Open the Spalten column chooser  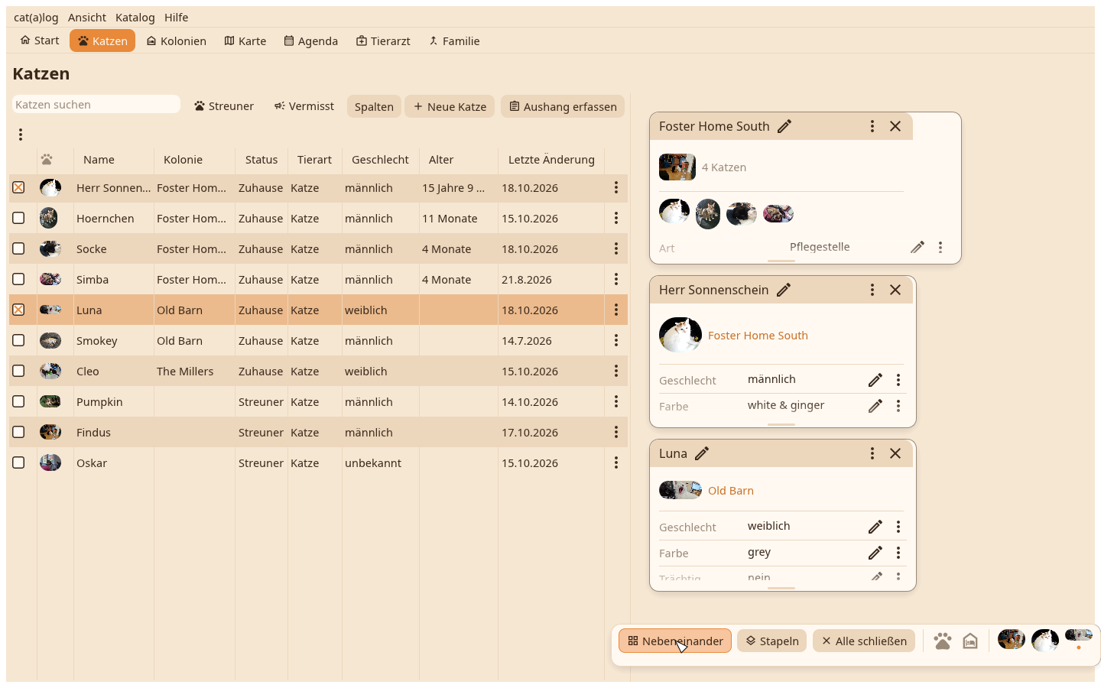[374, 106]
